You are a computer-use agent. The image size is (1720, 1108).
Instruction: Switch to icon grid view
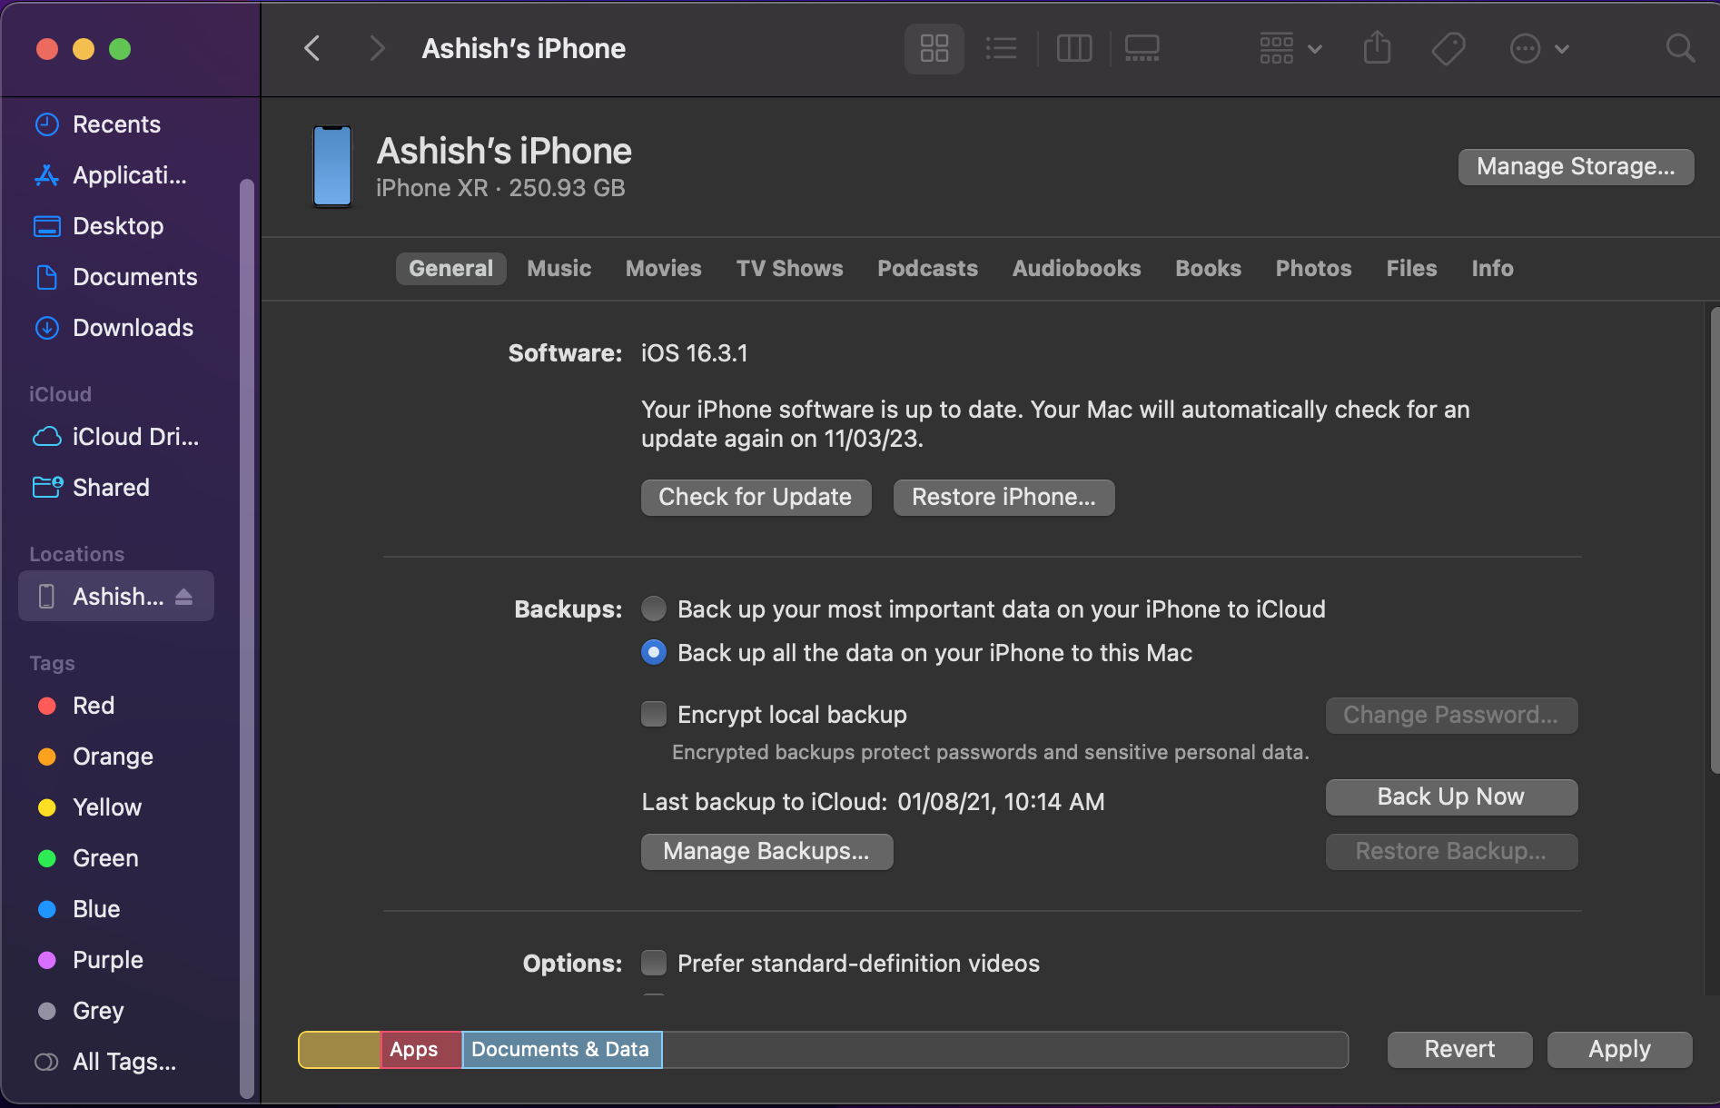click(x=934, y=48)
